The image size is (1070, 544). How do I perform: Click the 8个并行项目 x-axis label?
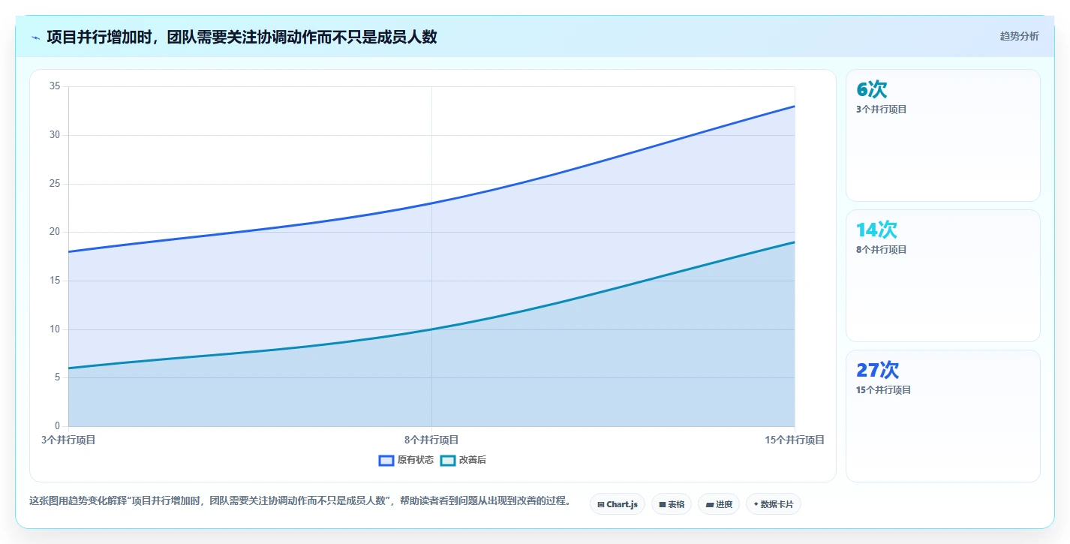pyautogui.click(x=431, y=440)
